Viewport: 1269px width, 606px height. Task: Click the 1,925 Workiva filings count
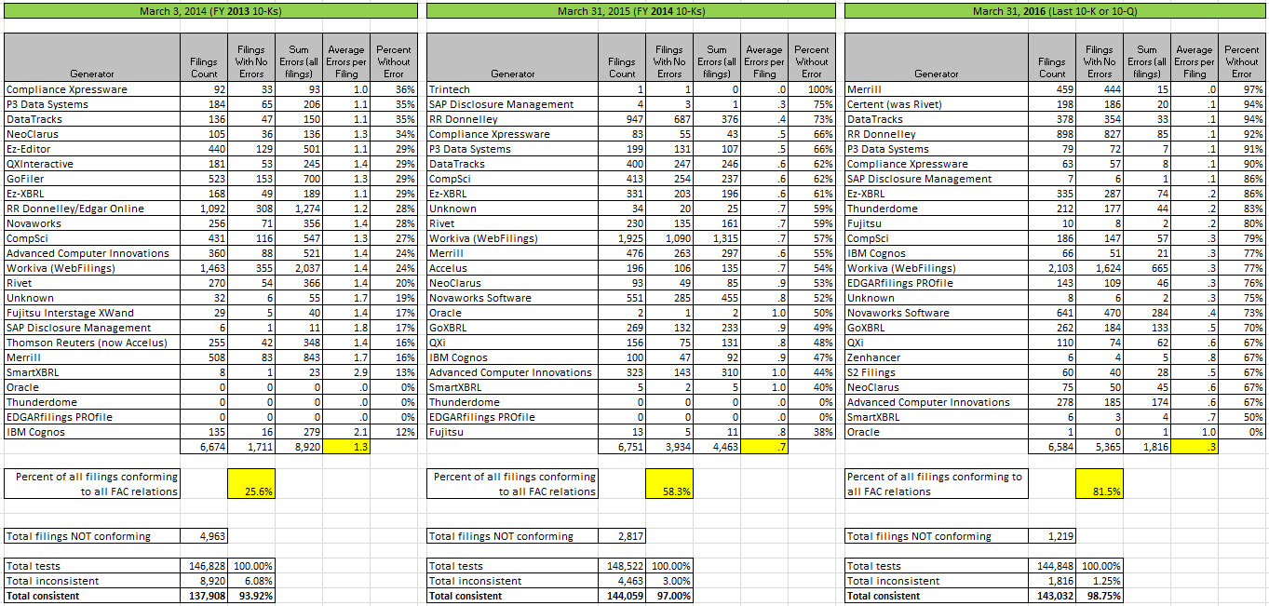click(x=623, y=238)
